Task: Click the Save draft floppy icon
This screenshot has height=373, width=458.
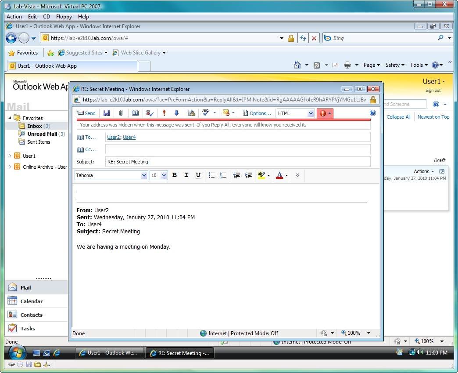Action: tap(107, 113)
